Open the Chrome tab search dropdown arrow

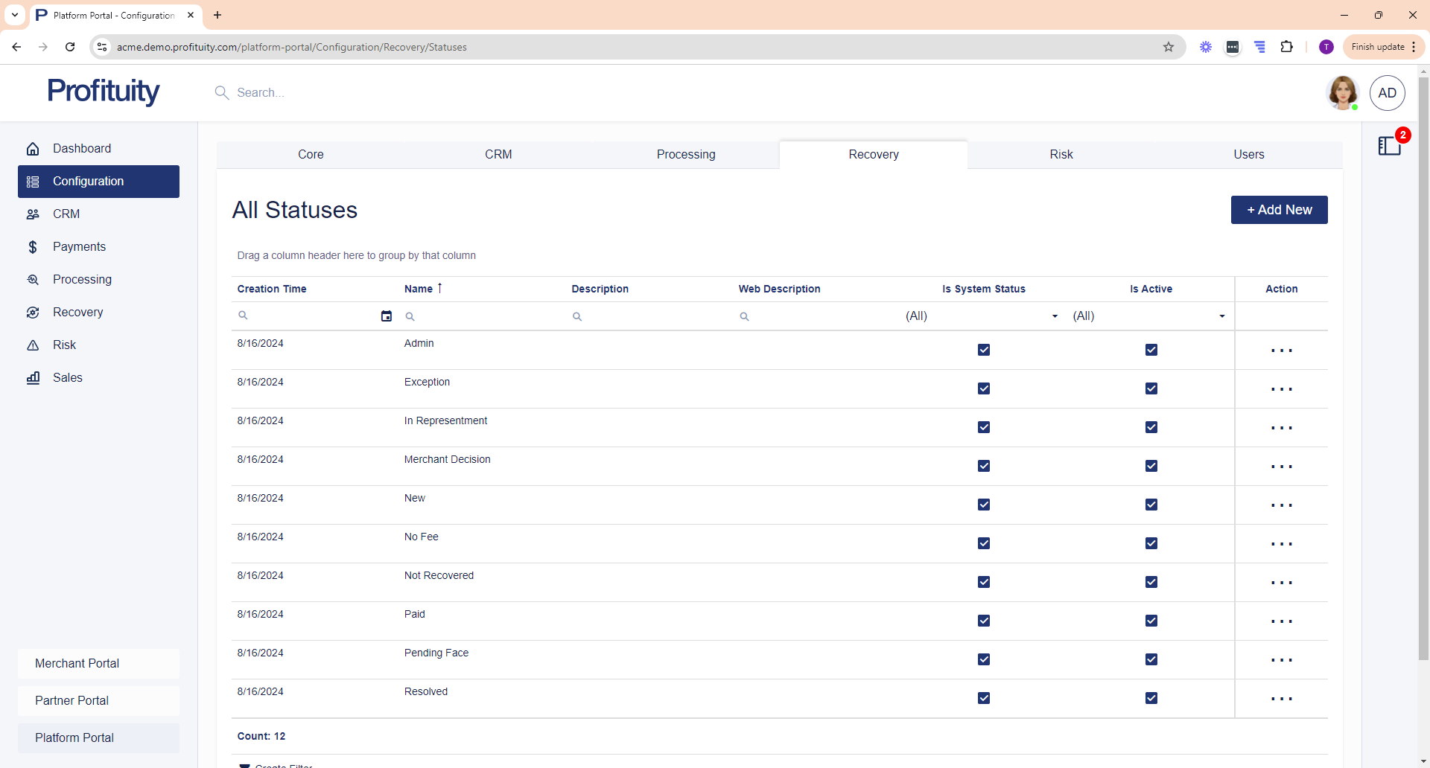15,15
